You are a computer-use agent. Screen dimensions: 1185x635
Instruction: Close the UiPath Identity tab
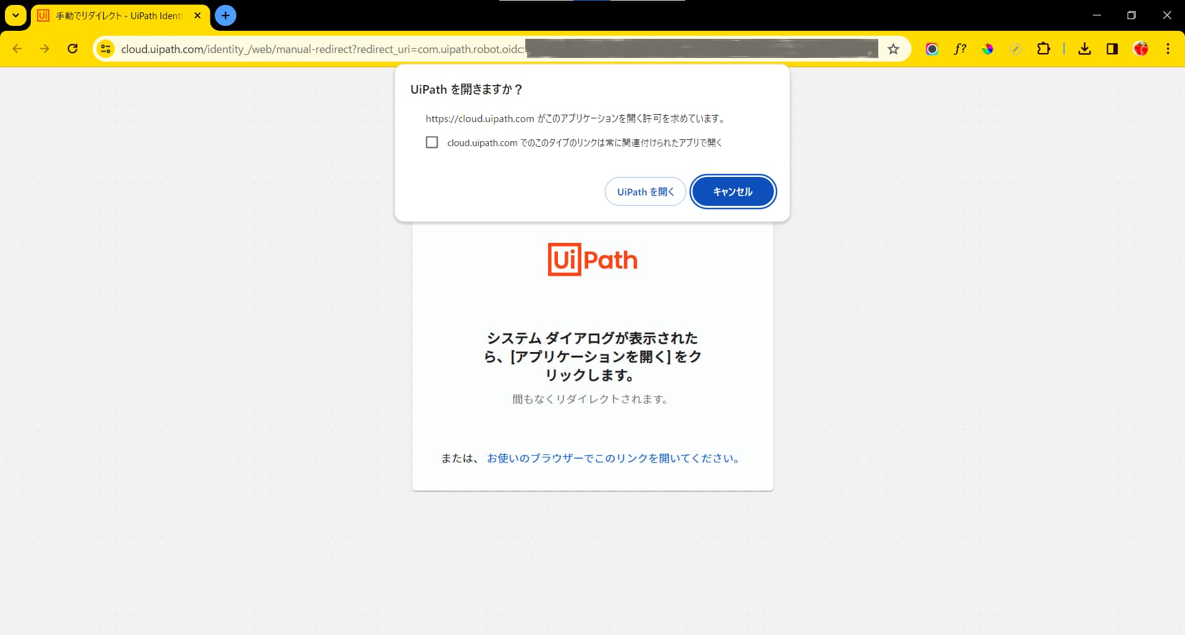click(197, 15)
